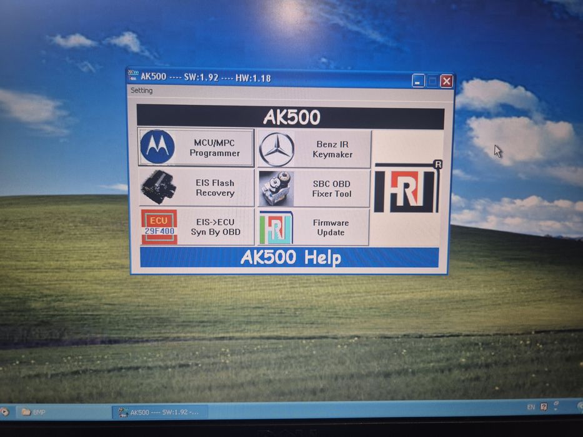Click the black AK500 header banner
This screenshot has width=583, height=437.
291,117
